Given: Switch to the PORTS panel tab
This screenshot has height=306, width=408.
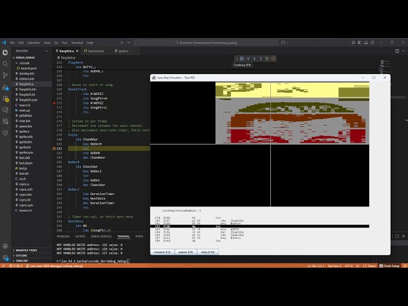Looking at the screenshot, I should (x=139, y=237).
